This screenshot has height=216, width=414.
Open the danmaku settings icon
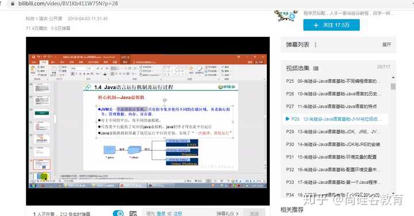point(133,214)
